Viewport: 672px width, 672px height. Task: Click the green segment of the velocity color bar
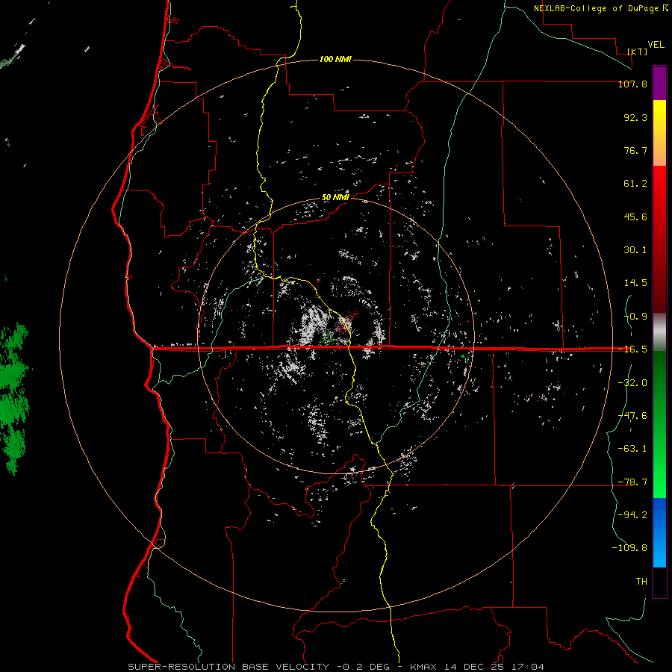click(x=659, y=424)
